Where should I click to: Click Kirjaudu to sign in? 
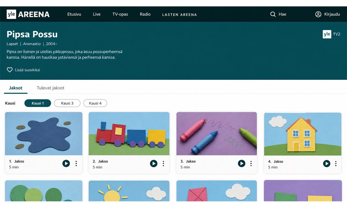[332, 14]
